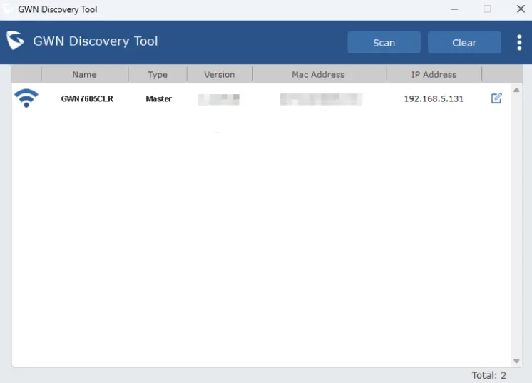Click the Grandstream logo in header

point(15,41)
